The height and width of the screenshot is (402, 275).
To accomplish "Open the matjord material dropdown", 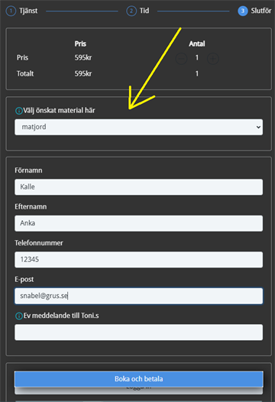I will (x=139, y=127).
